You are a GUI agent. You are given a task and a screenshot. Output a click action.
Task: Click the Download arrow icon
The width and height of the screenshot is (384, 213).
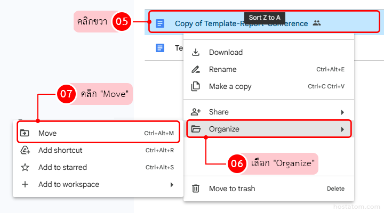point(196,52)
